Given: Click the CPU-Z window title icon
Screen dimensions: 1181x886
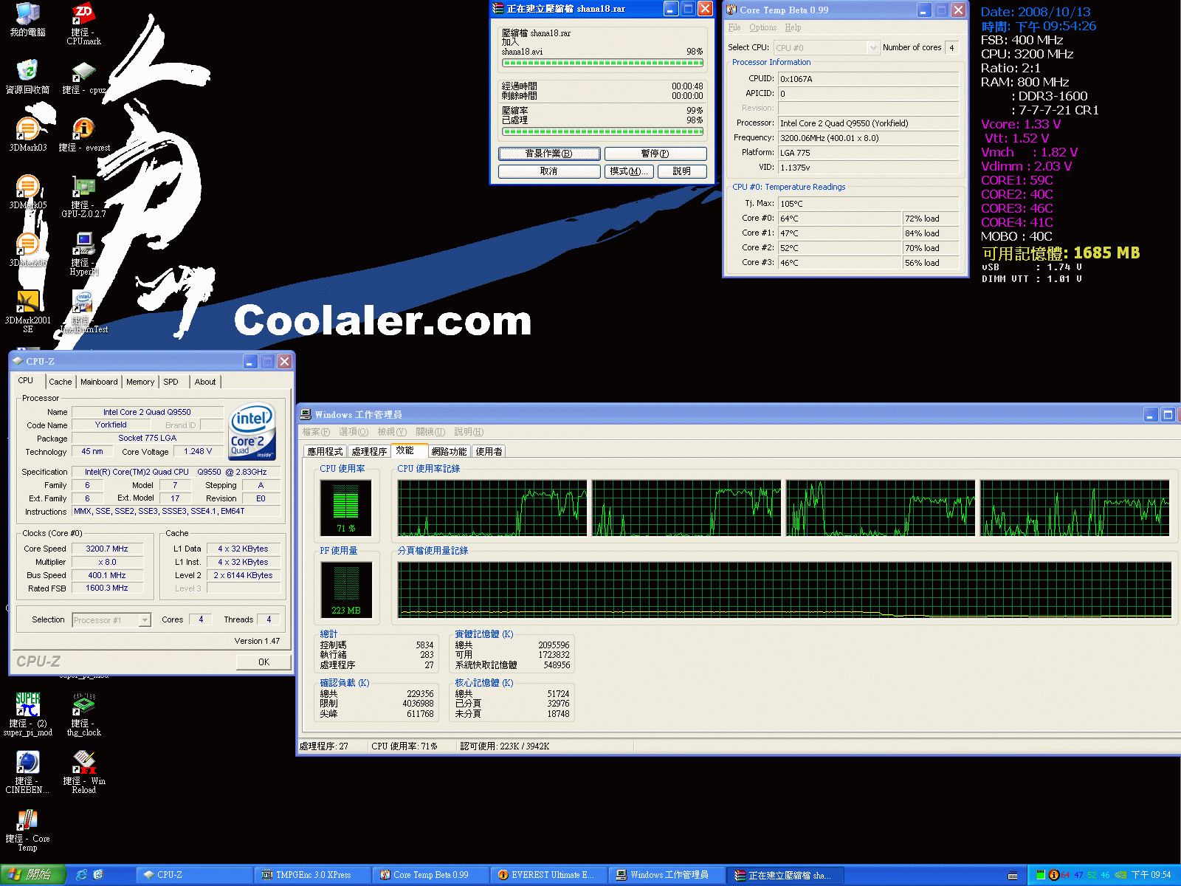Looking at the screenshot, I should [18, 361].
